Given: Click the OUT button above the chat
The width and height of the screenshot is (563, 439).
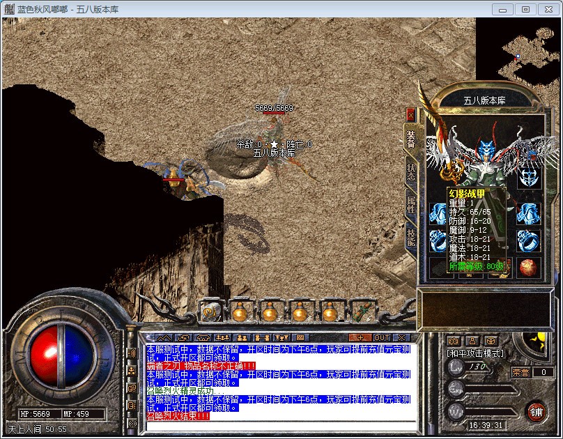Looking at the screenshot, I should pos(382,338).
